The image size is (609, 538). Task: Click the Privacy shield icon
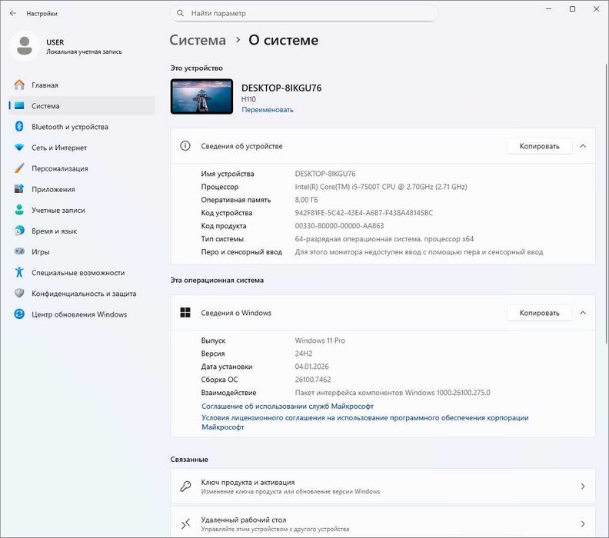tap(19, 294)
